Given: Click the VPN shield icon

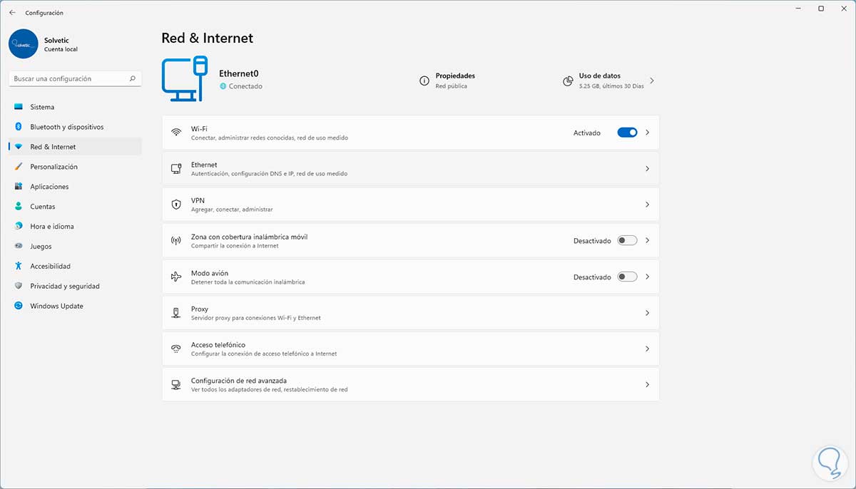Looking at the screenshot, I should pos(176,205).
